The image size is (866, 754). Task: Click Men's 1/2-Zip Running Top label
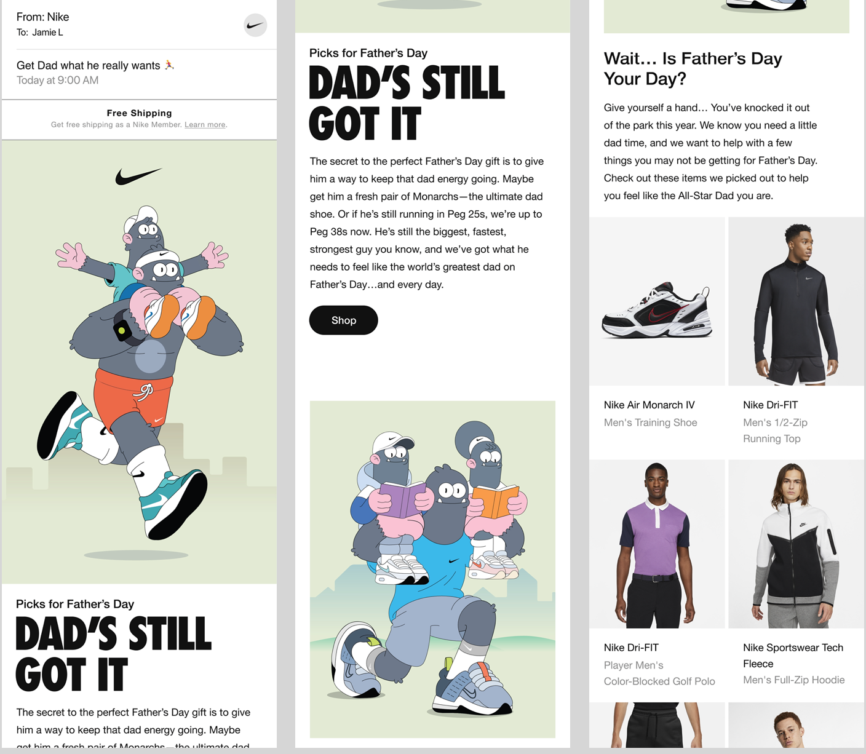775,431
